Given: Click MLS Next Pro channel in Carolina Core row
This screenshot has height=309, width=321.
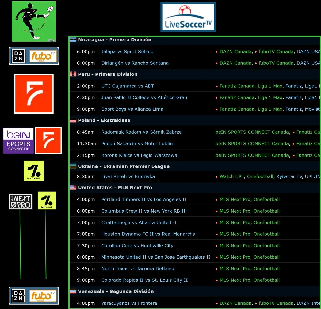Looking at the screenshot, I should [235, 246].
